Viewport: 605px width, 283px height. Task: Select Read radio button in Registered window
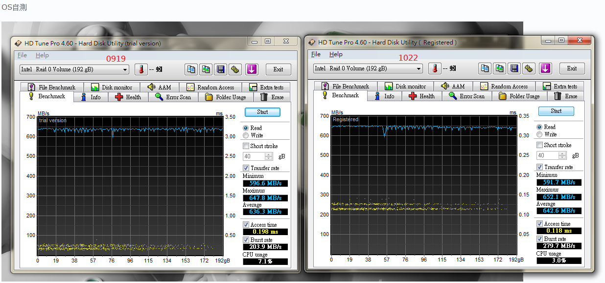click(539, 127)
